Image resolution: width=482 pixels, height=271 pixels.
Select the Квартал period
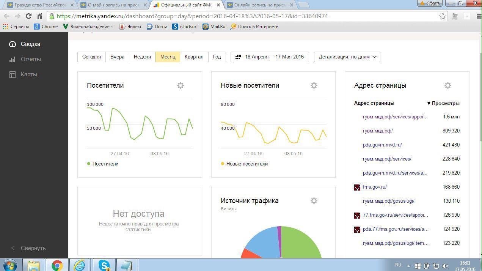[x=194, y=57]
